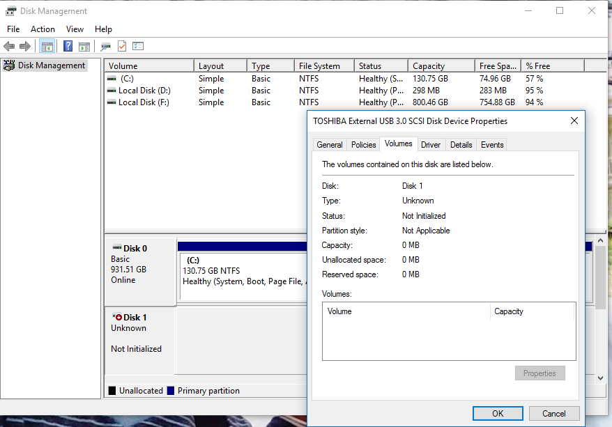Maximize the Disk Management window

point(560,10)
